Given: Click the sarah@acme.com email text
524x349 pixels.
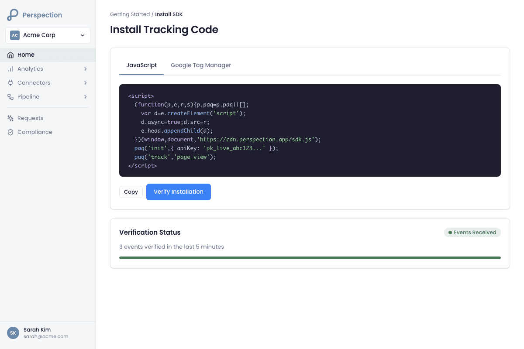Looking at the screenshot, I should (x=46, y=336).
